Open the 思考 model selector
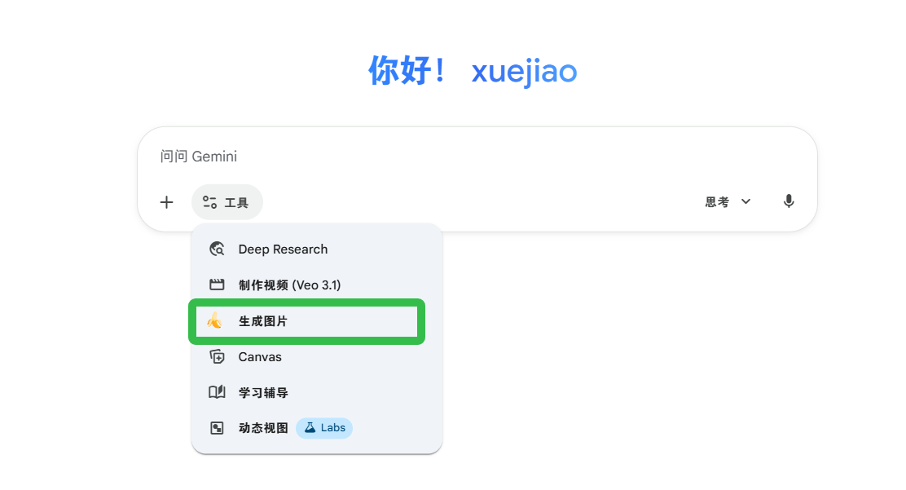Viewport: 906px width, 490px height. pyautogui.click(x=718, y=202)
